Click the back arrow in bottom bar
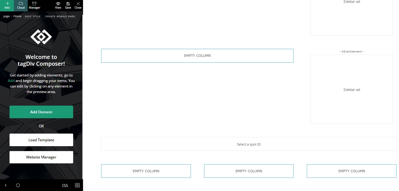 [x=6, y=185]
